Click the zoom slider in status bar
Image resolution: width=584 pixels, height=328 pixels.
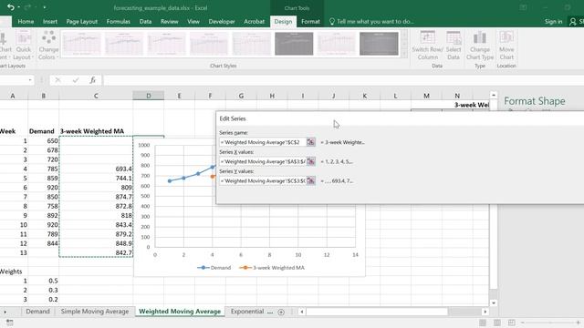click(550, 323)
